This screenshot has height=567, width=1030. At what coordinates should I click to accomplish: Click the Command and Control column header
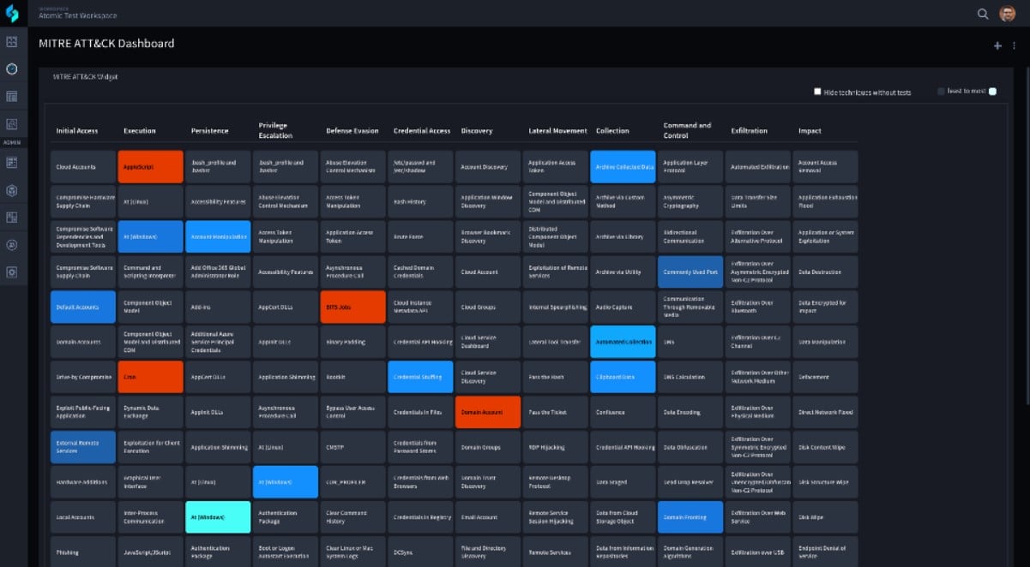(687, 130)
